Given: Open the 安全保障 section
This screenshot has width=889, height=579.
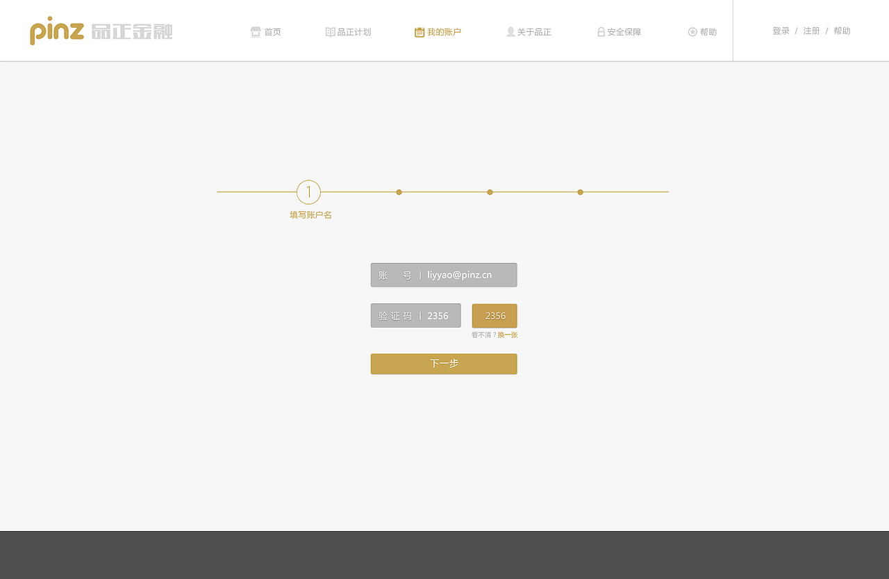Looking at the screenshot, I should click(x=624, y=32).
